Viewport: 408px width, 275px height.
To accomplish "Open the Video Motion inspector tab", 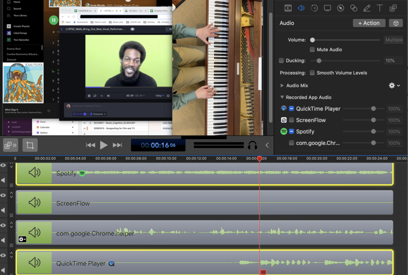I will [315, 8].
